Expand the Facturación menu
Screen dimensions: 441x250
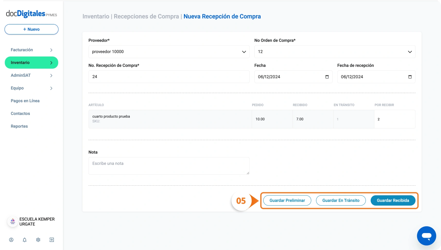click(x=31, y=50)
